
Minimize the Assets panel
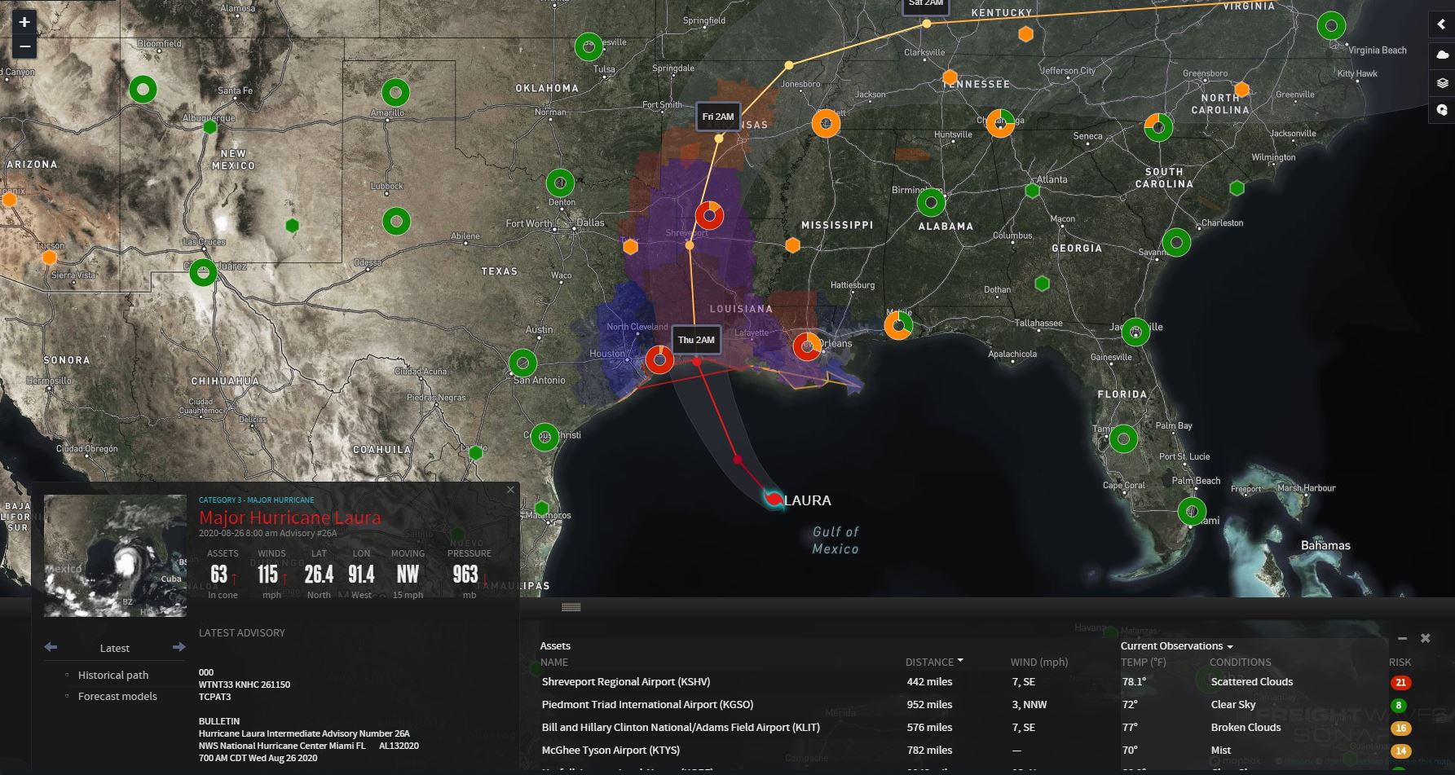(1401, 638)
